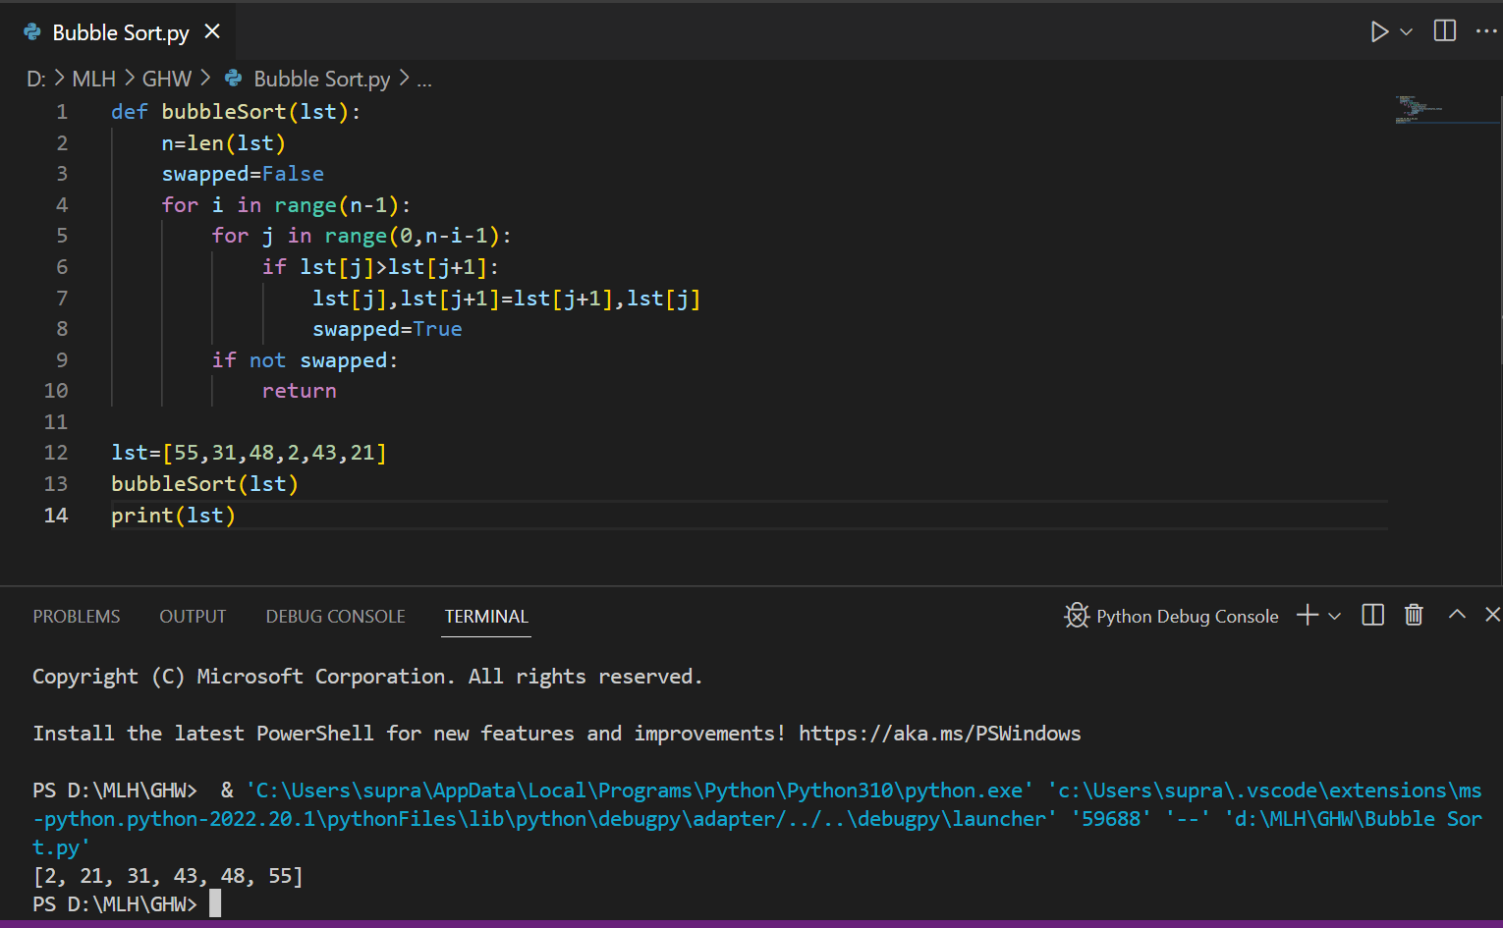Screen dimensions: 1503x928
Task: Open the GHW folder breadcrumb
Action: pyautogui.click(x=167, y=79)
